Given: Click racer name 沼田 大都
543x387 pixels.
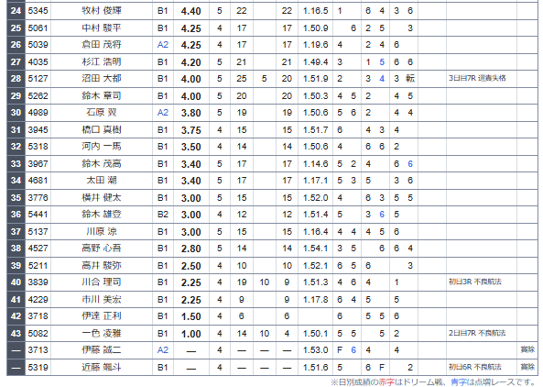Looking at the screenshot, I should click(x=102, y=79).
